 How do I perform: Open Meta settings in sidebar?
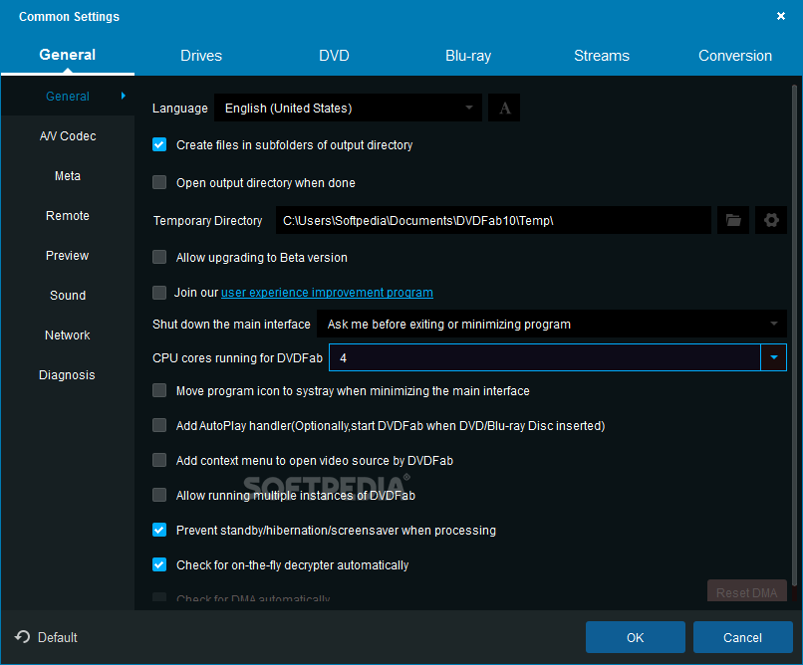[x=68, y=176]
